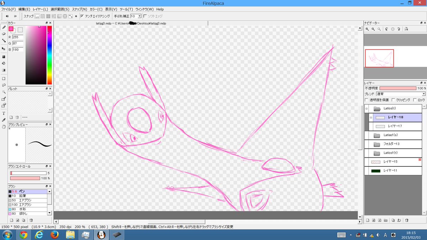Select the 水彩 brush in brush list
Image resolution: width=427 pixels, height=240 pixels.
click(x=28, y=209)
